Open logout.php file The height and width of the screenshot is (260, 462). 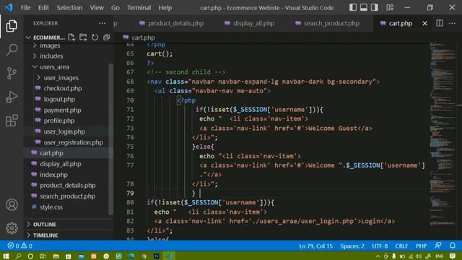click(x=59, y=99)
